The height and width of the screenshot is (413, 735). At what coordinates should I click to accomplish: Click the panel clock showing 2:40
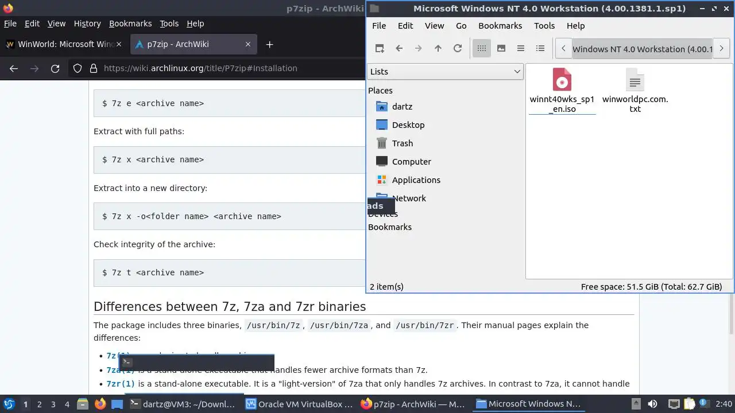click(724, 404)
